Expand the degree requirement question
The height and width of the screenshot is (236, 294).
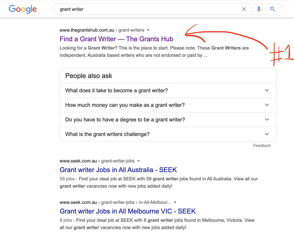pyautogui.click(x=168, y=120)
